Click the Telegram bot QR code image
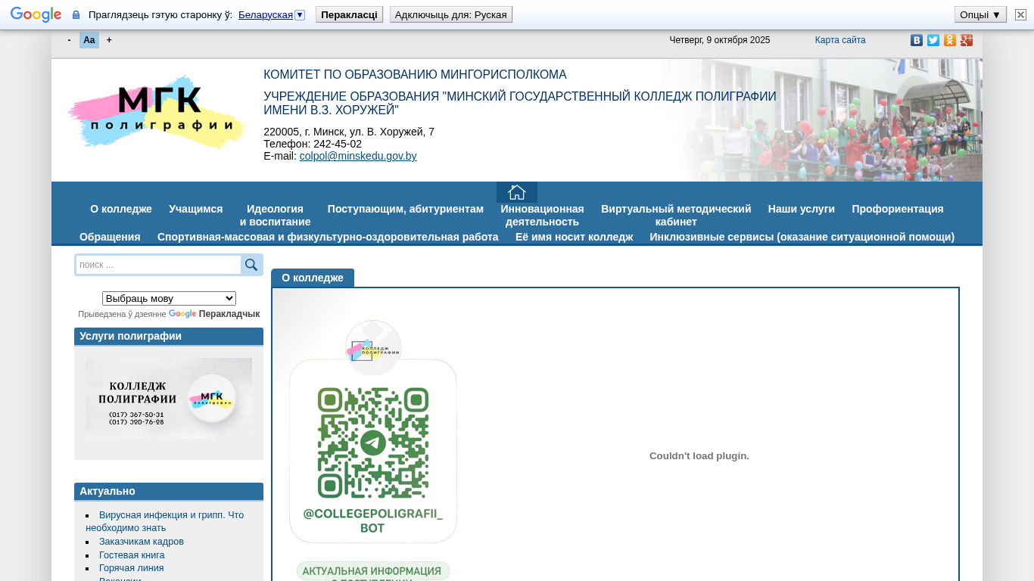The image size is (1034, 581). pyautogui.click(x=373, y=443)
